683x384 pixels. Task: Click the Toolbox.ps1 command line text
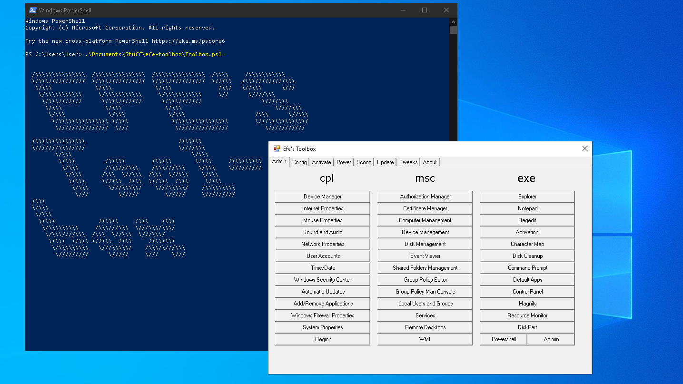point(153,54)
